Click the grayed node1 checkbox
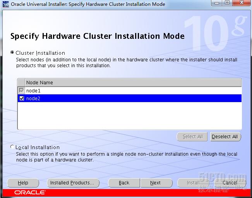Image resolution: width=252 pixels, height=198 pixels. 22,90
